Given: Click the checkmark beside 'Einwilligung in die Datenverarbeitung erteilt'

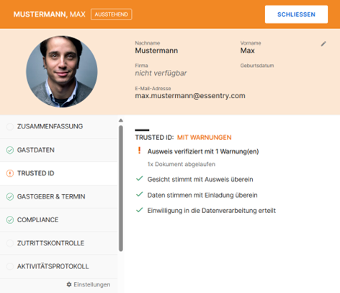Looking at the screenshot, I should 140,210.
